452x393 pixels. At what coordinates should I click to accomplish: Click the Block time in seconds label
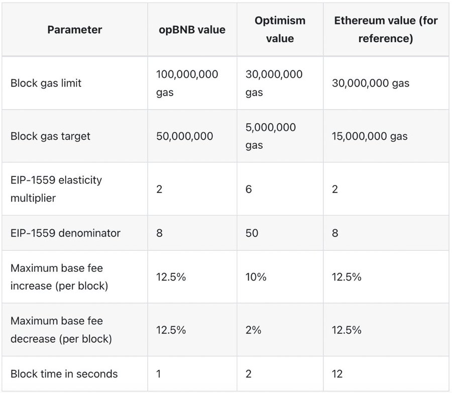pos(64,374)
